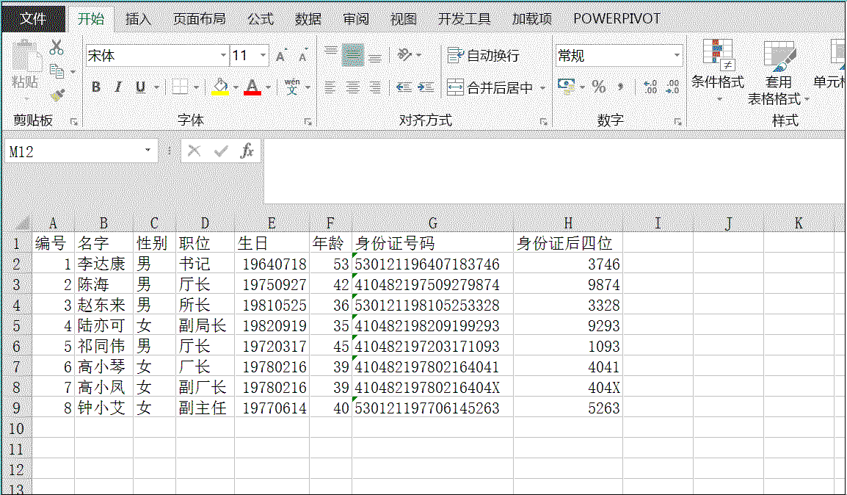Viewport: 847px width, 495px height.
Task: Enable 自动换行 (Wrap Text)
Action: click(x=482, y=55)
